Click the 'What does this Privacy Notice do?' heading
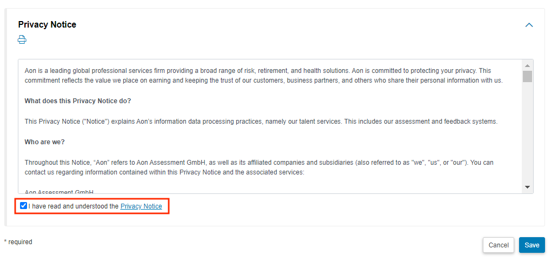The height and width of the screenshot is (262, 558). click(x=78, y=101)
